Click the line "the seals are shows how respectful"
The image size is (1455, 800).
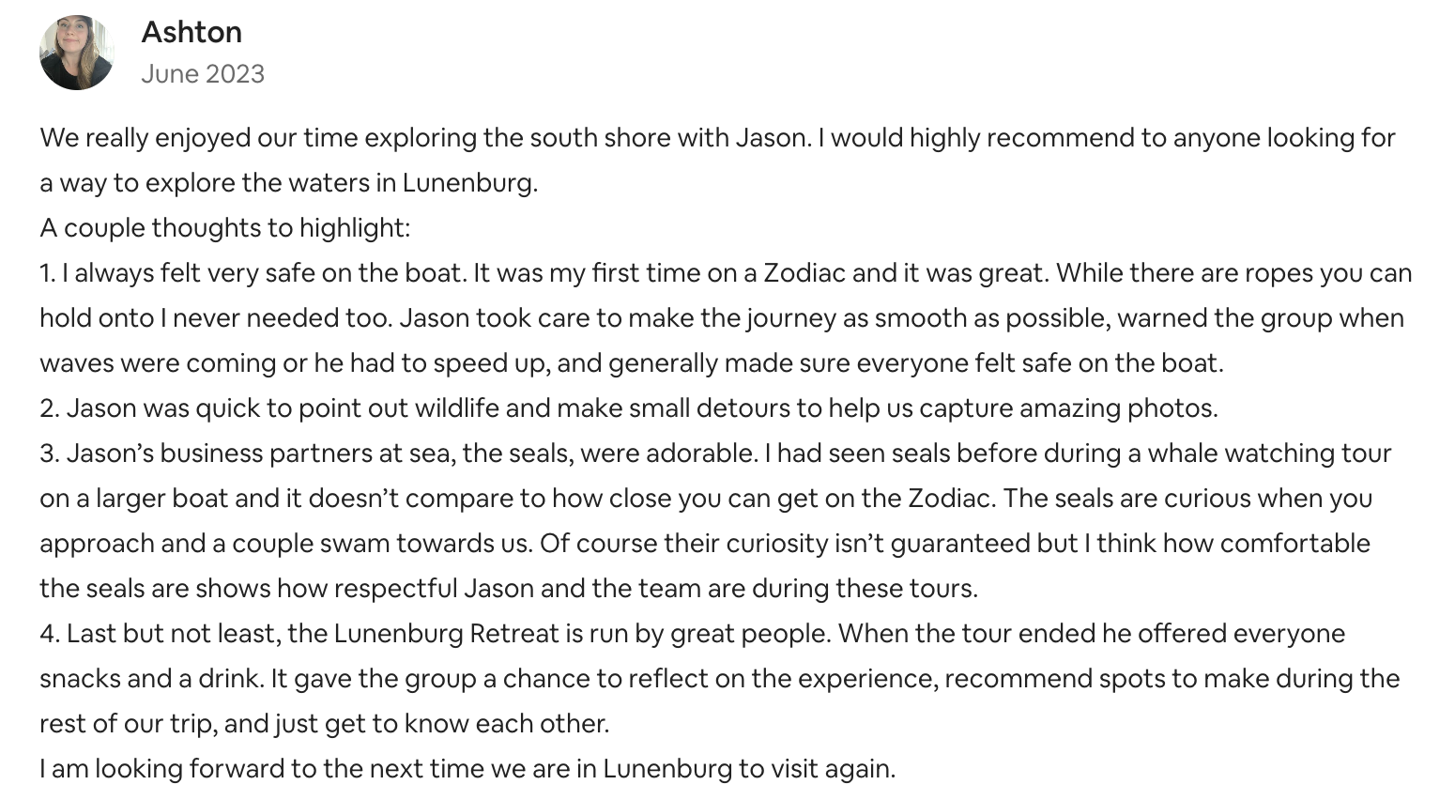(x=509, y=589)
